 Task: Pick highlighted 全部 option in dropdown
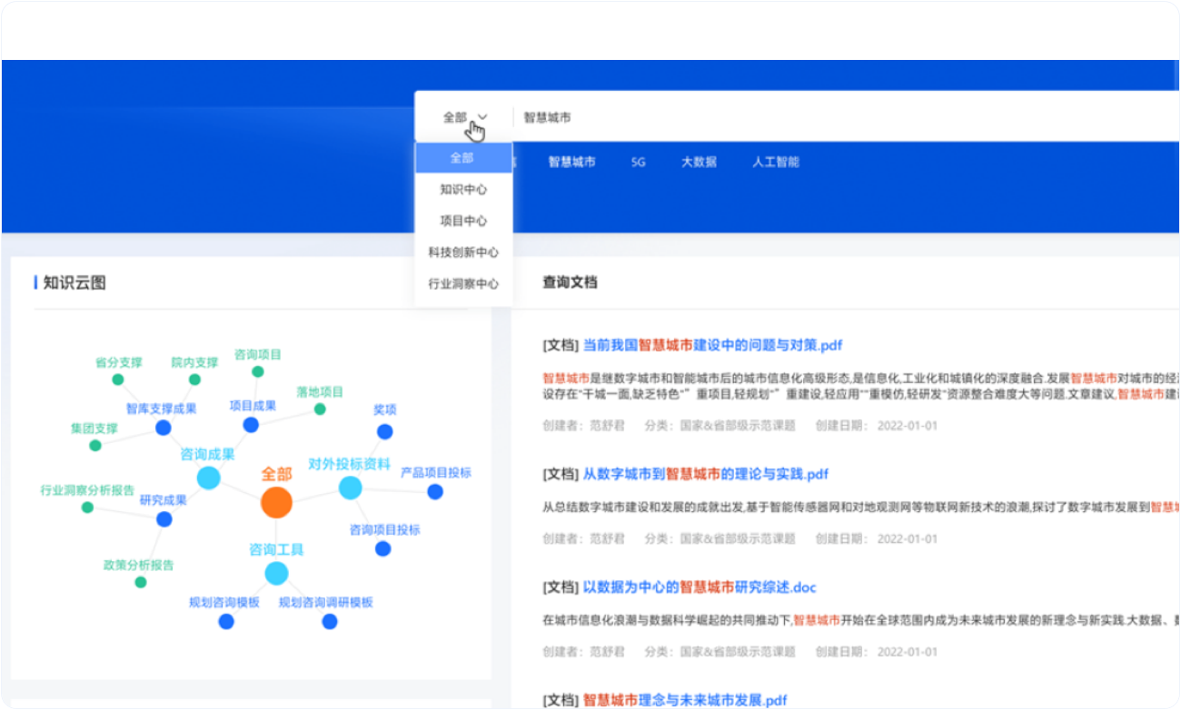(x=463, y=158)
